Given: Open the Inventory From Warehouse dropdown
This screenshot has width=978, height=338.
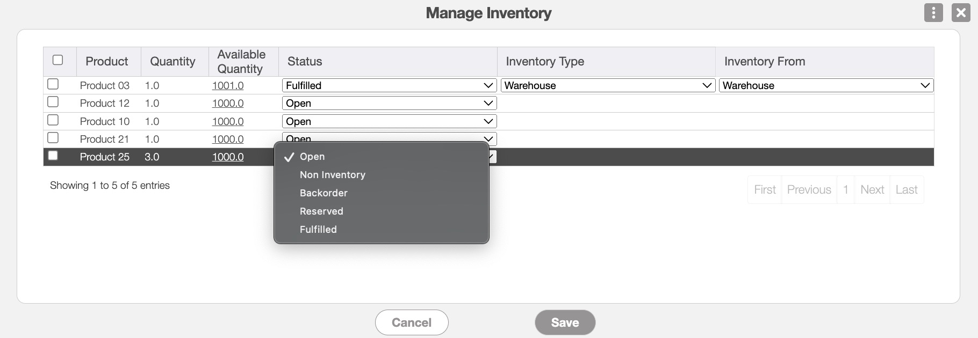Looking at the screenshot, I should pos(825,85).
